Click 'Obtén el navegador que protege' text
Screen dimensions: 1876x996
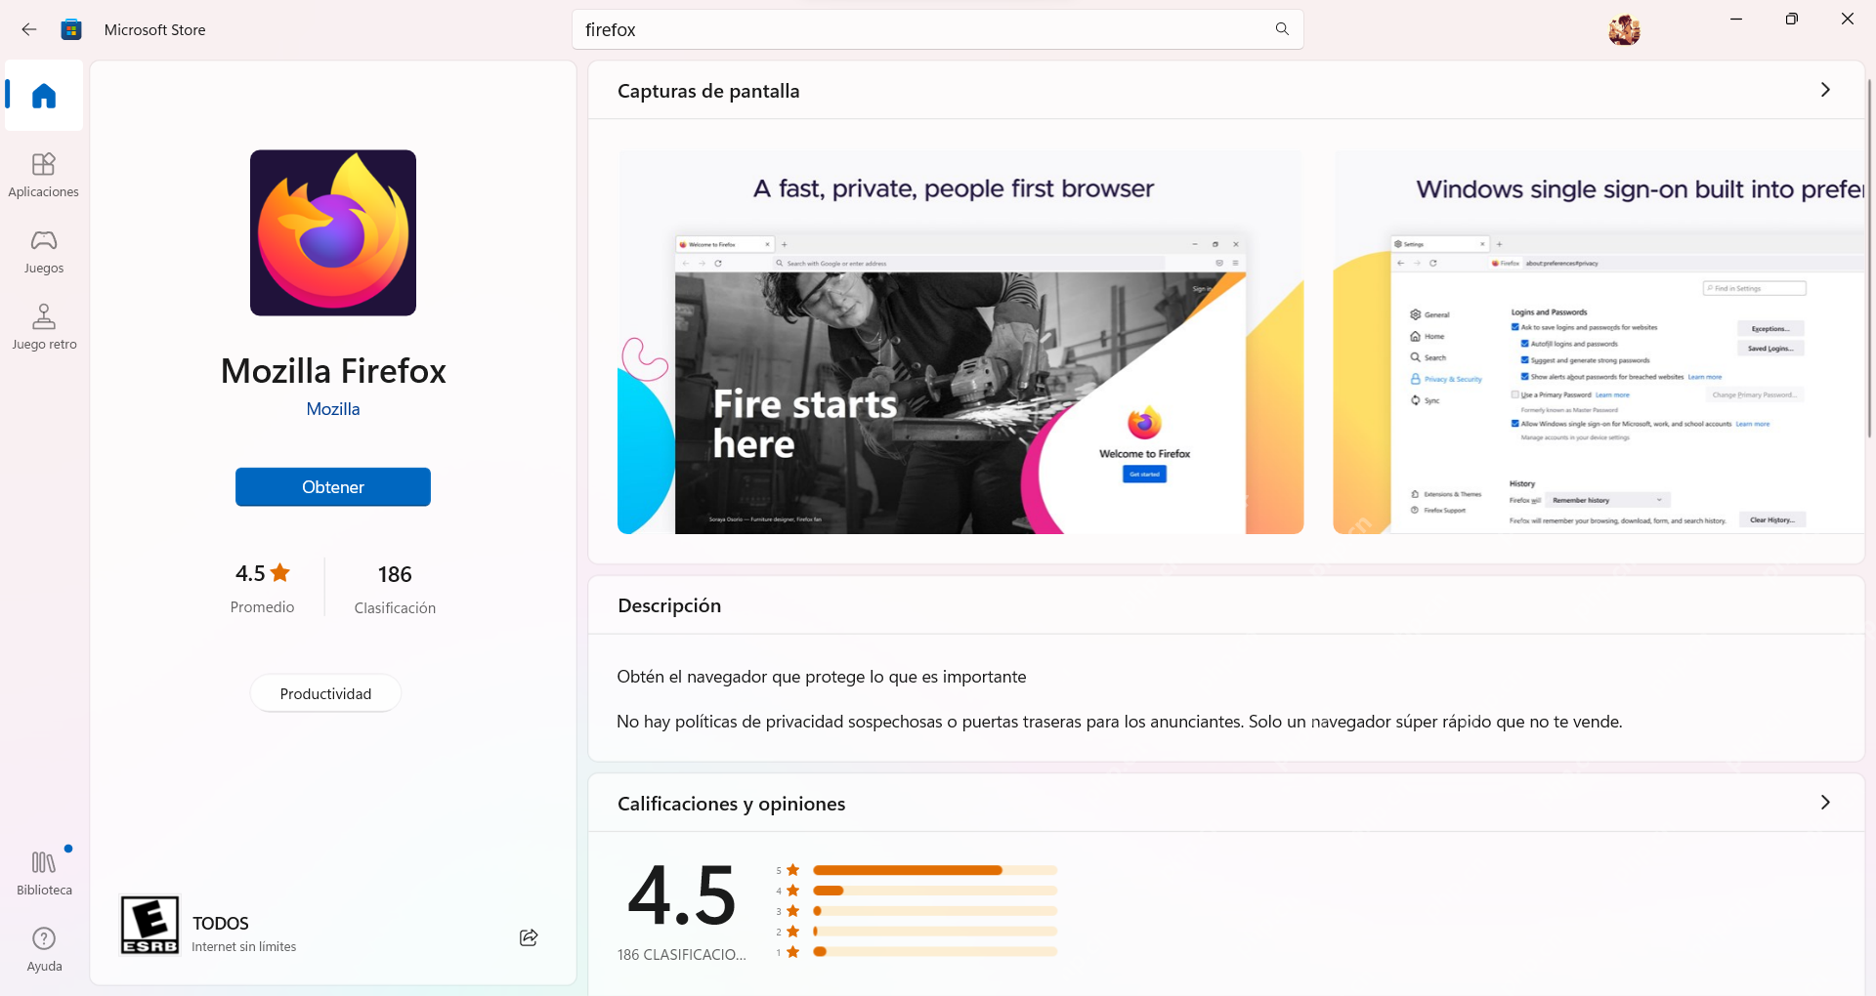pos(822,677)
